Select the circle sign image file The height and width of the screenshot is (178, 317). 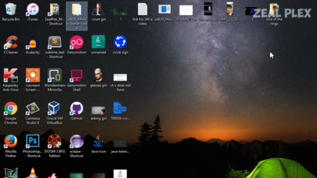(120, 42)
